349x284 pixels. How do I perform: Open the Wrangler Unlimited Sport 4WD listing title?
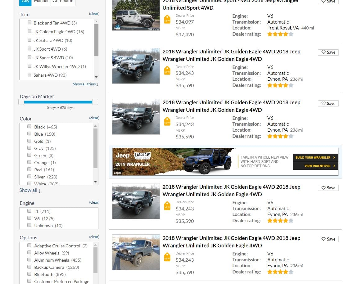pos(230,4)
